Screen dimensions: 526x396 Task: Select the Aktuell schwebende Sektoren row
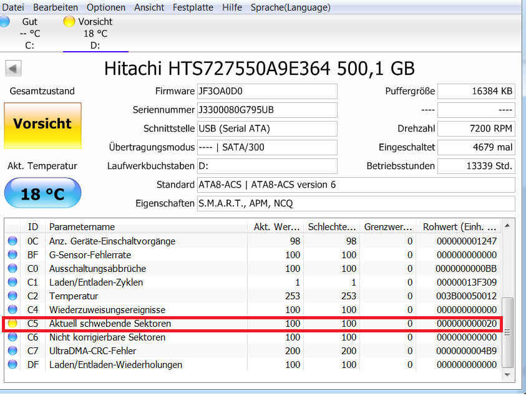coord(252,324)
